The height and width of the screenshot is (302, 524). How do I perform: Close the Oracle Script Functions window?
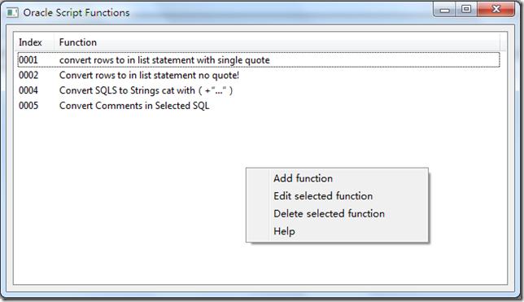point(496,10)
